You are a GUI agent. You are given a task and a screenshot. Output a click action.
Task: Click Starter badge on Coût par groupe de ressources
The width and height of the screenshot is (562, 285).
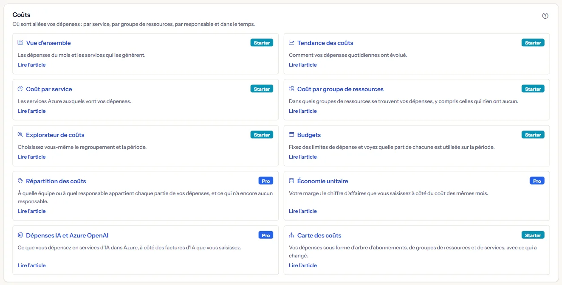[533, 89]
